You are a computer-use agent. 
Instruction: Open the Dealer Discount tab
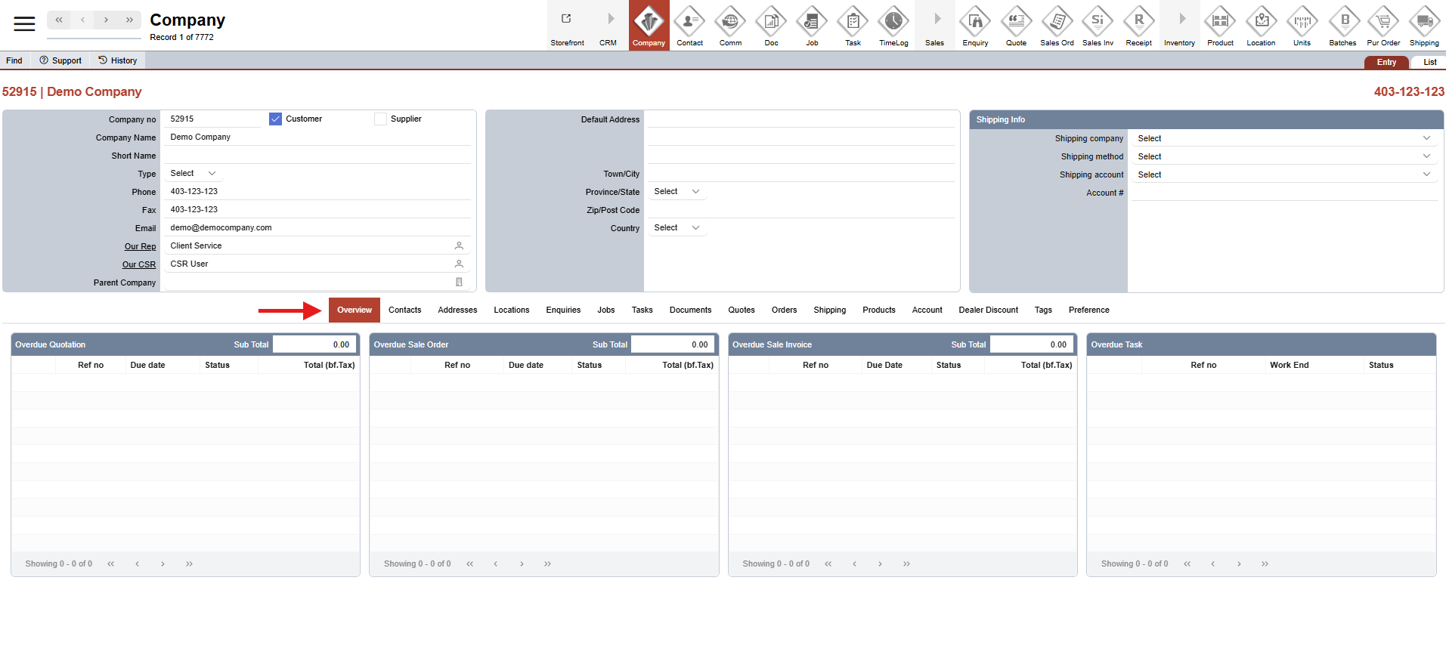(988, 310)
